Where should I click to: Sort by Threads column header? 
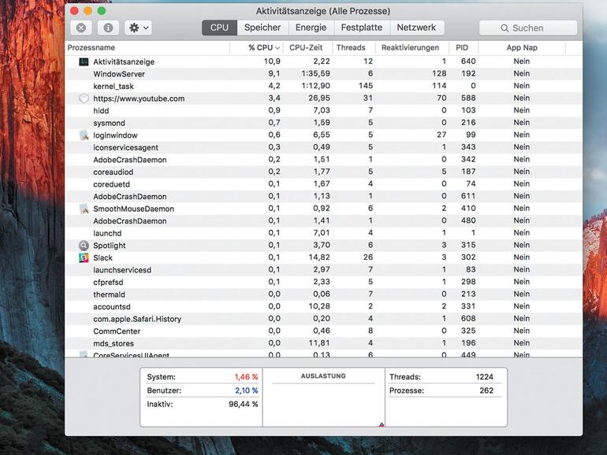354,48
